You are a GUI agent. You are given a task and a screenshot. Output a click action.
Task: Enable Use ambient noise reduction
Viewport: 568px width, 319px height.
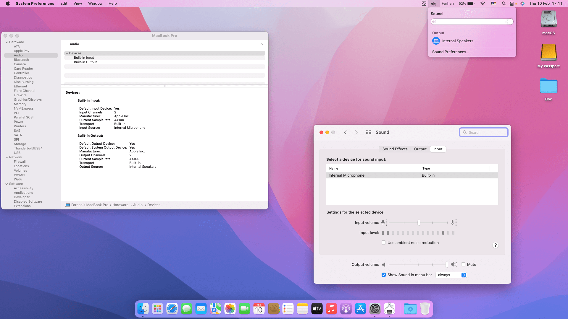(x=384, y=243)
